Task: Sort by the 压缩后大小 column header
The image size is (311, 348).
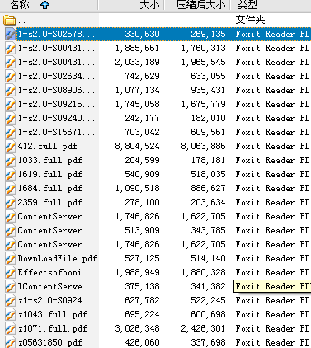Action: pos(200,5)
